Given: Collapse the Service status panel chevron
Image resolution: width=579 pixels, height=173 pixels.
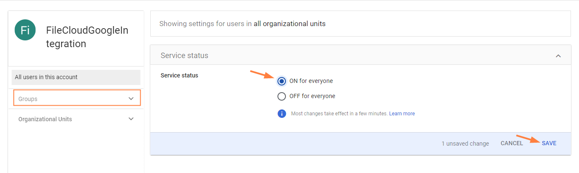Looking at the screenshot, I should coord(558,56).
